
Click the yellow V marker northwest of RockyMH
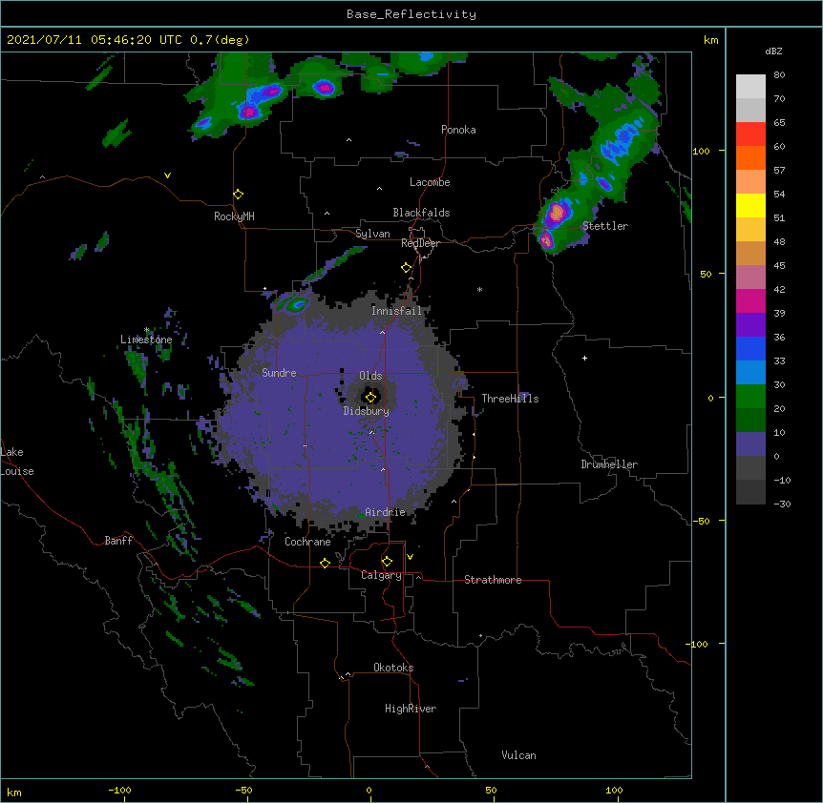point(167,175)
